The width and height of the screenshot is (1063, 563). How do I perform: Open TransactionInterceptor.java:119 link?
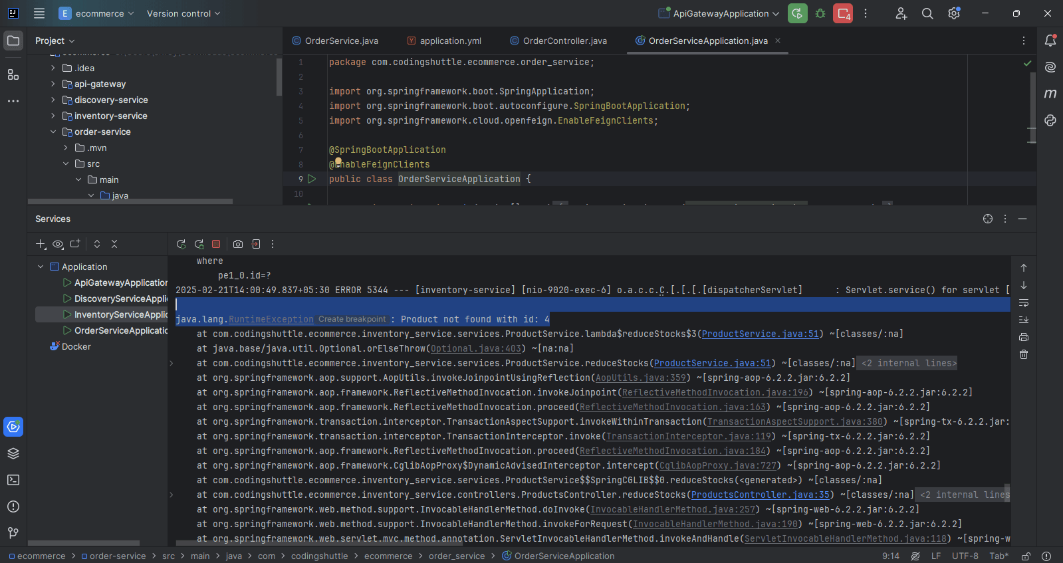click(x=689, y=436)
